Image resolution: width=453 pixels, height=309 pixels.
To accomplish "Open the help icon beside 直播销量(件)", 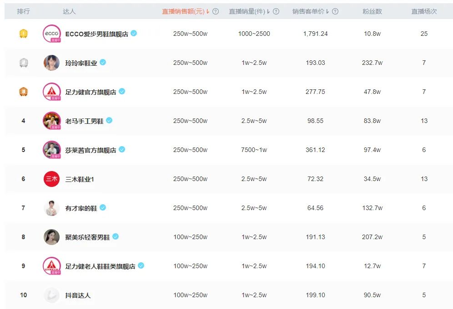I will (277, 11).
